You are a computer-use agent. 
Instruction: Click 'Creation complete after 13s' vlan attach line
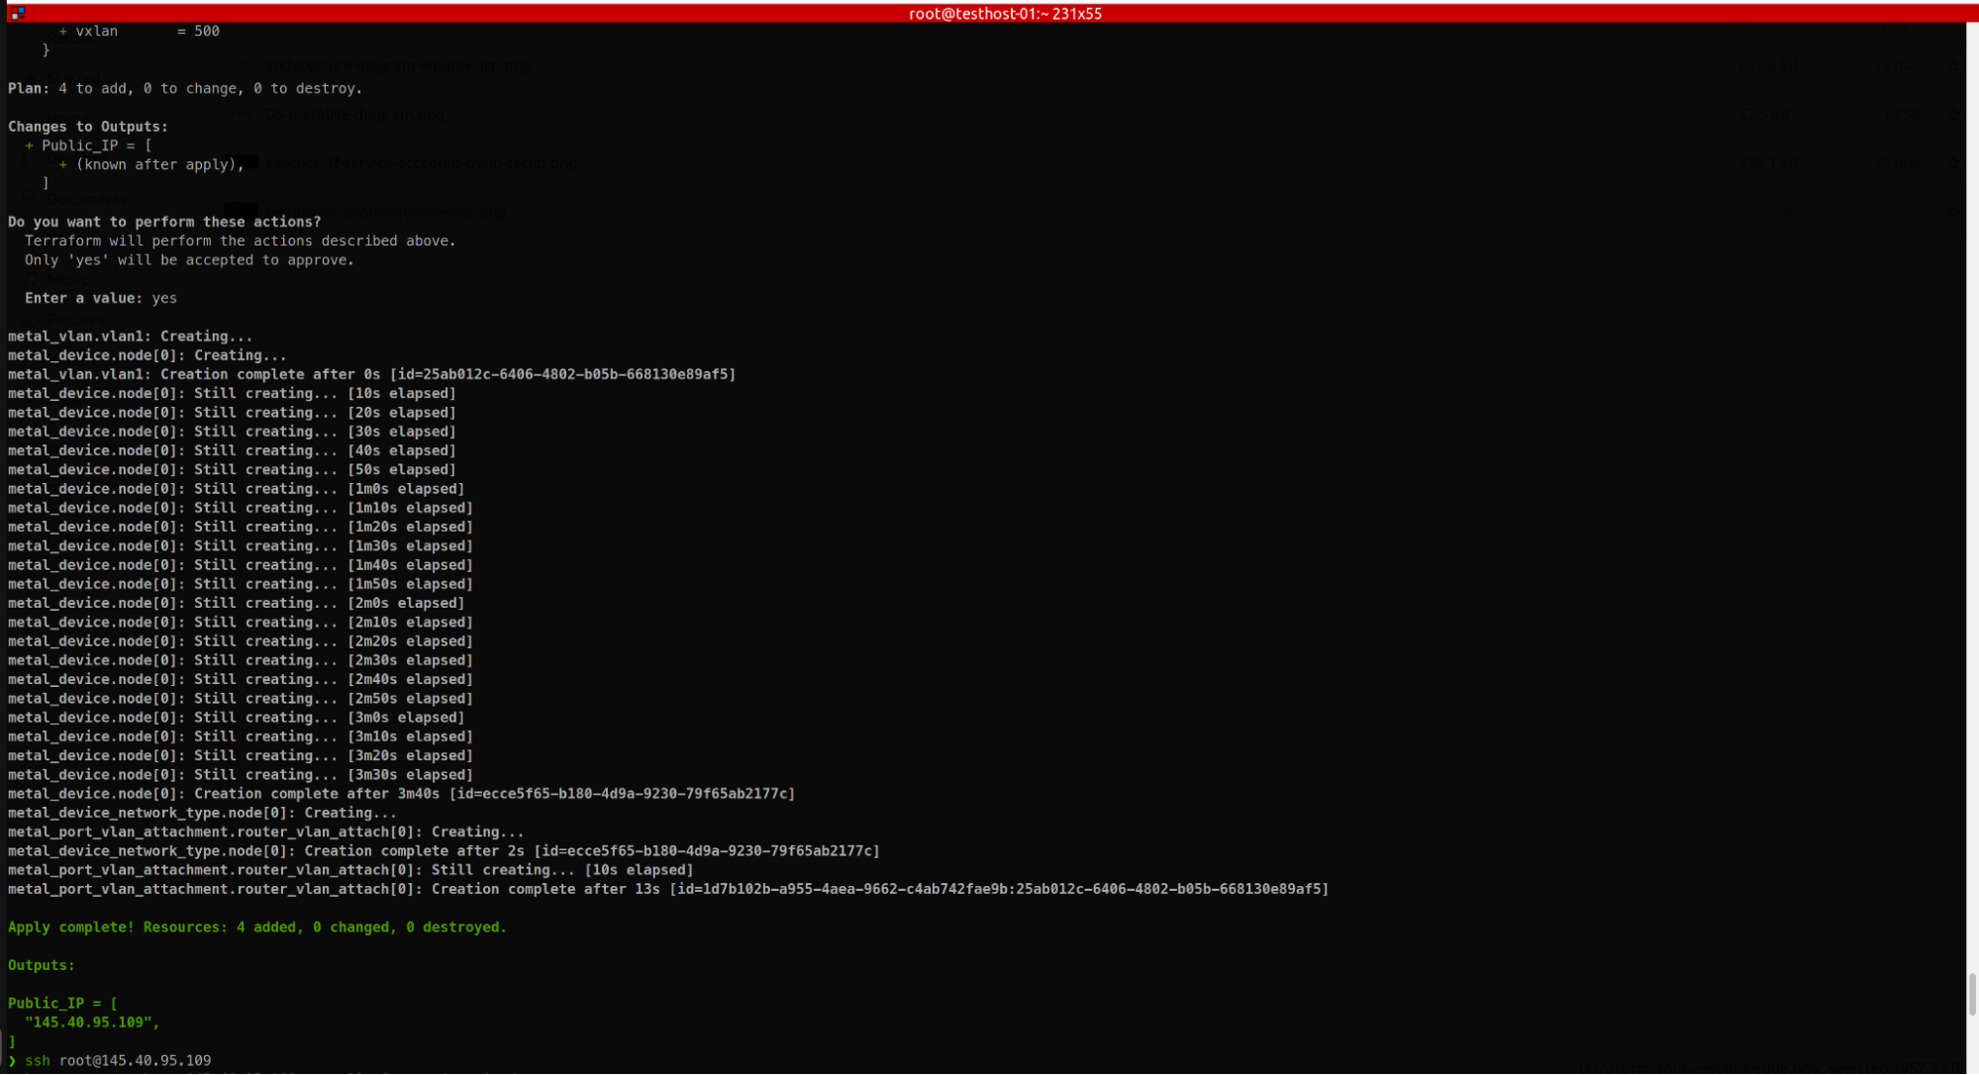click(x=668, y=889)
